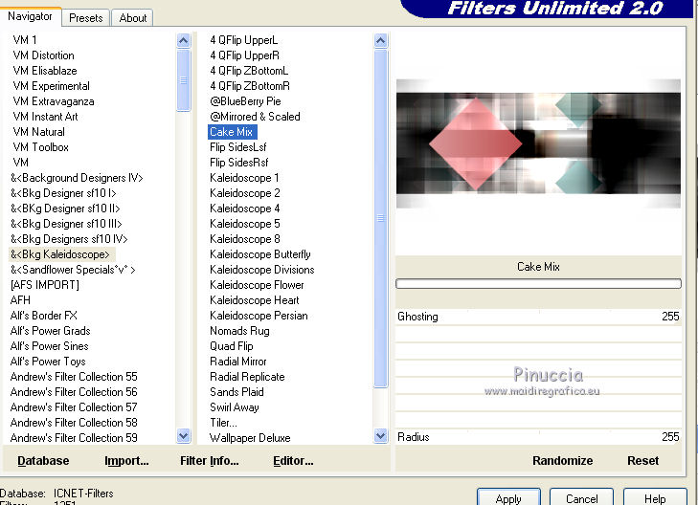Choose the @BlueBerry Pie filter
698x505 pixels.
coord(245,101)
